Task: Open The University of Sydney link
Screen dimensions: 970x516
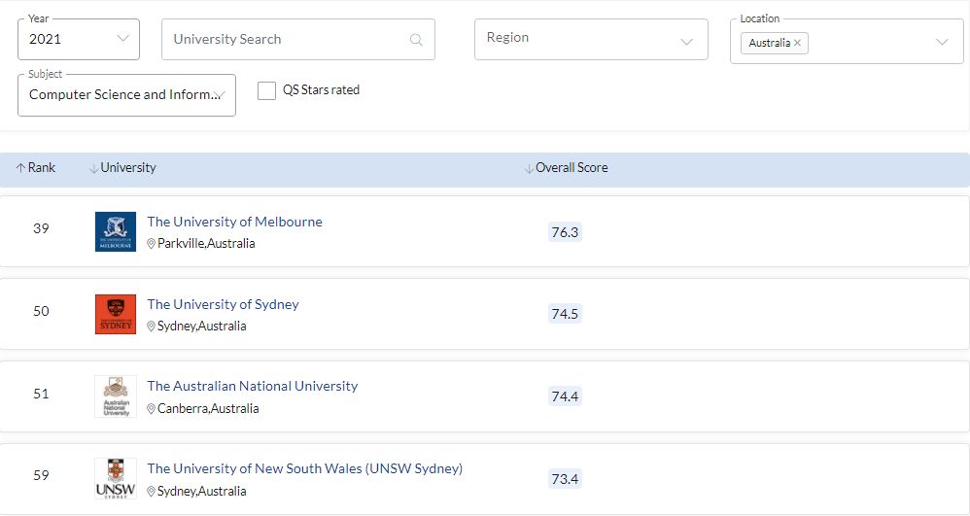Action: click(x=223, y=304)
